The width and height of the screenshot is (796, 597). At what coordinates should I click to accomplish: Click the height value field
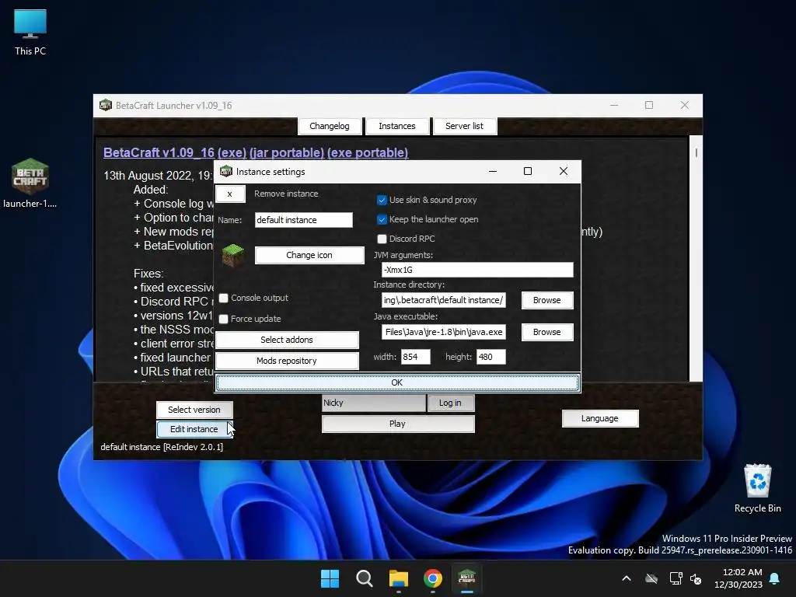(491, 357)
